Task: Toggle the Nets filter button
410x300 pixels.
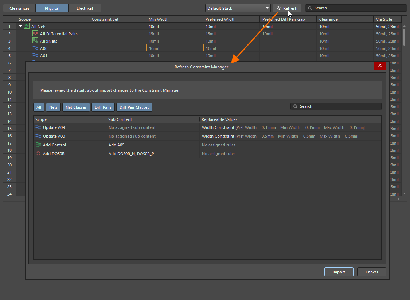Action: tap(53, 107)
